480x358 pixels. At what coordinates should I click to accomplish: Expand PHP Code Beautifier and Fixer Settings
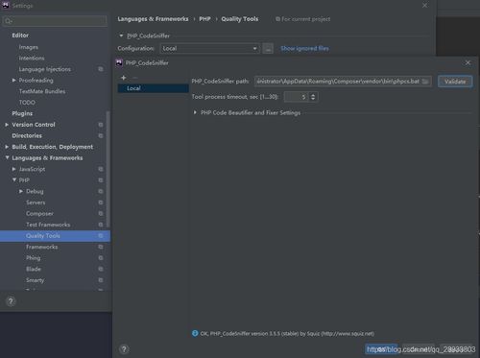click(x=195, y=112)
